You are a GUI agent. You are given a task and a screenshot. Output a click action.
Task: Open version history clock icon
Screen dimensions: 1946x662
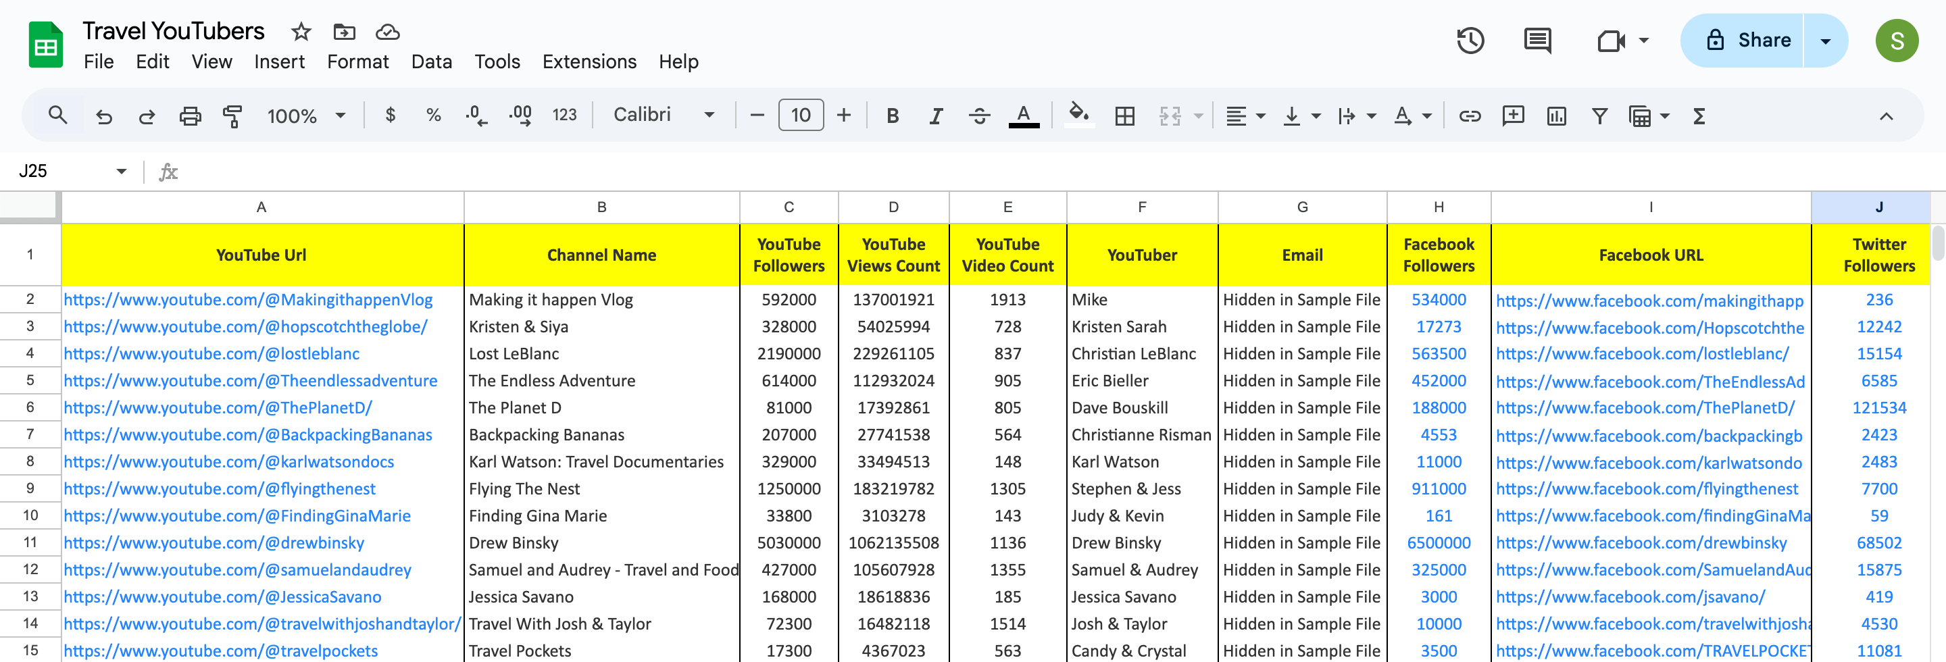1470,40
